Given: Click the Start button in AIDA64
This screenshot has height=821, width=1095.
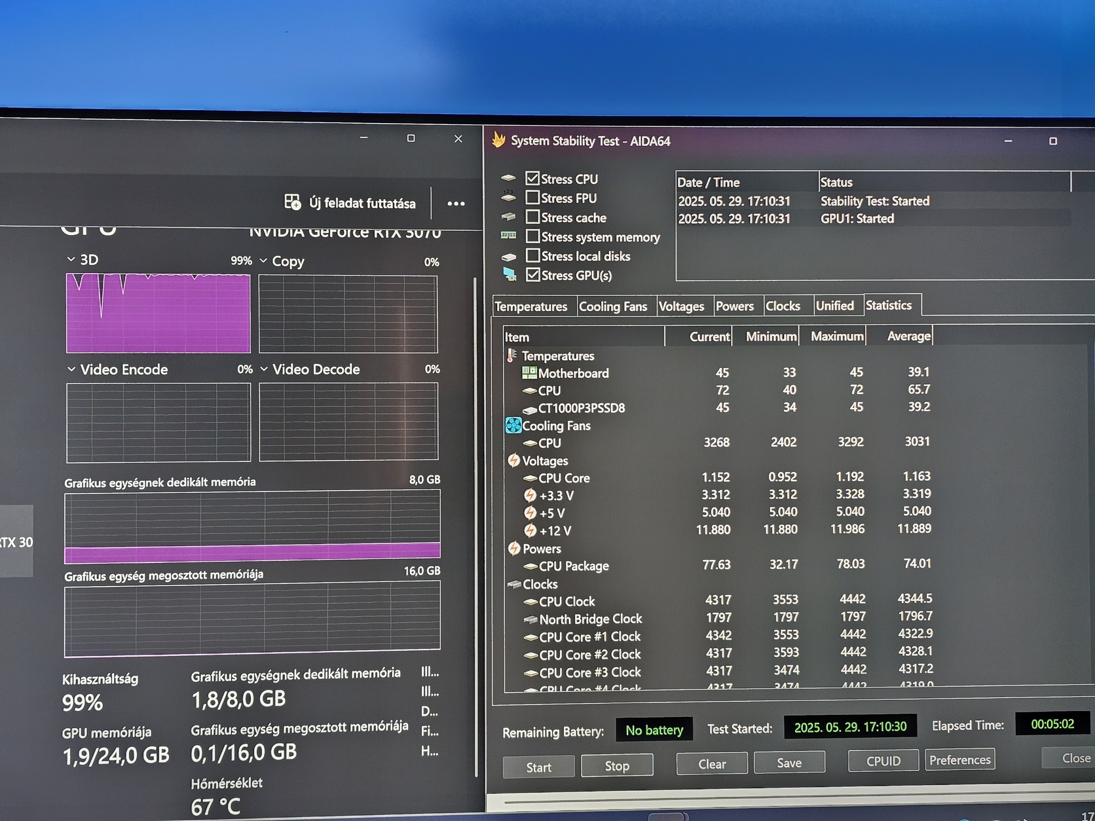Looking at the screenshot, I should [x=539, y=767].
